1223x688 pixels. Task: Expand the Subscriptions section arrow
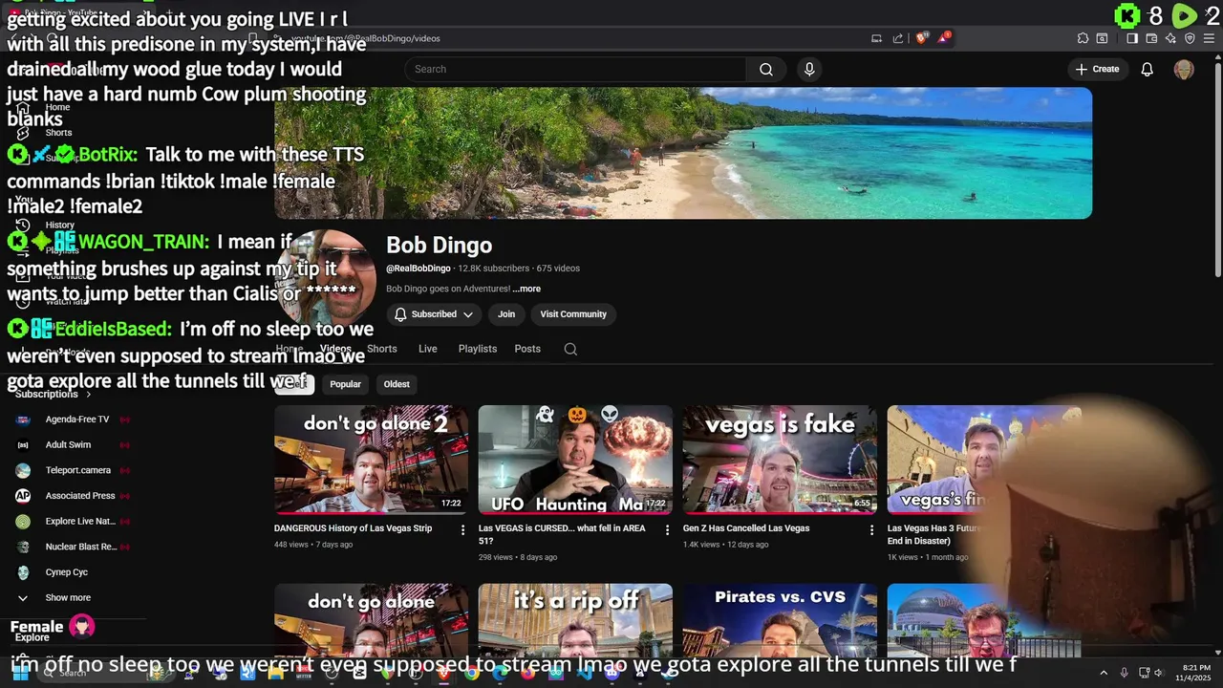click(x=89, y=394)
